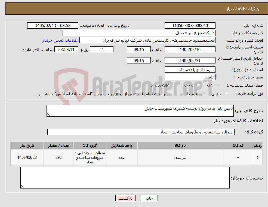Click the اطلاعات کالاهای مورد نیاز heading

pyautogui.click(x=238, y=121)
